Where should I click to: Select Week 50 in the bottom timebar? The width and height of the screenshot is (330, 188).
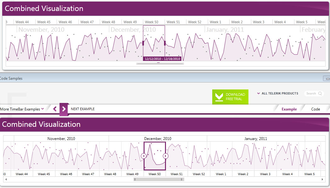pos(155,174)
